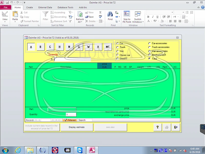Switch to the Home tab

17,7
